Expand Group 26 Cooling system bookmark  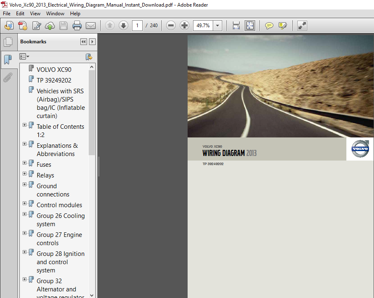point(24,214)
